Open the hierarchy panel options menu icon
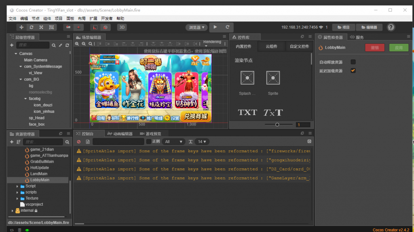The image size is (414, 232). (68, 37)
